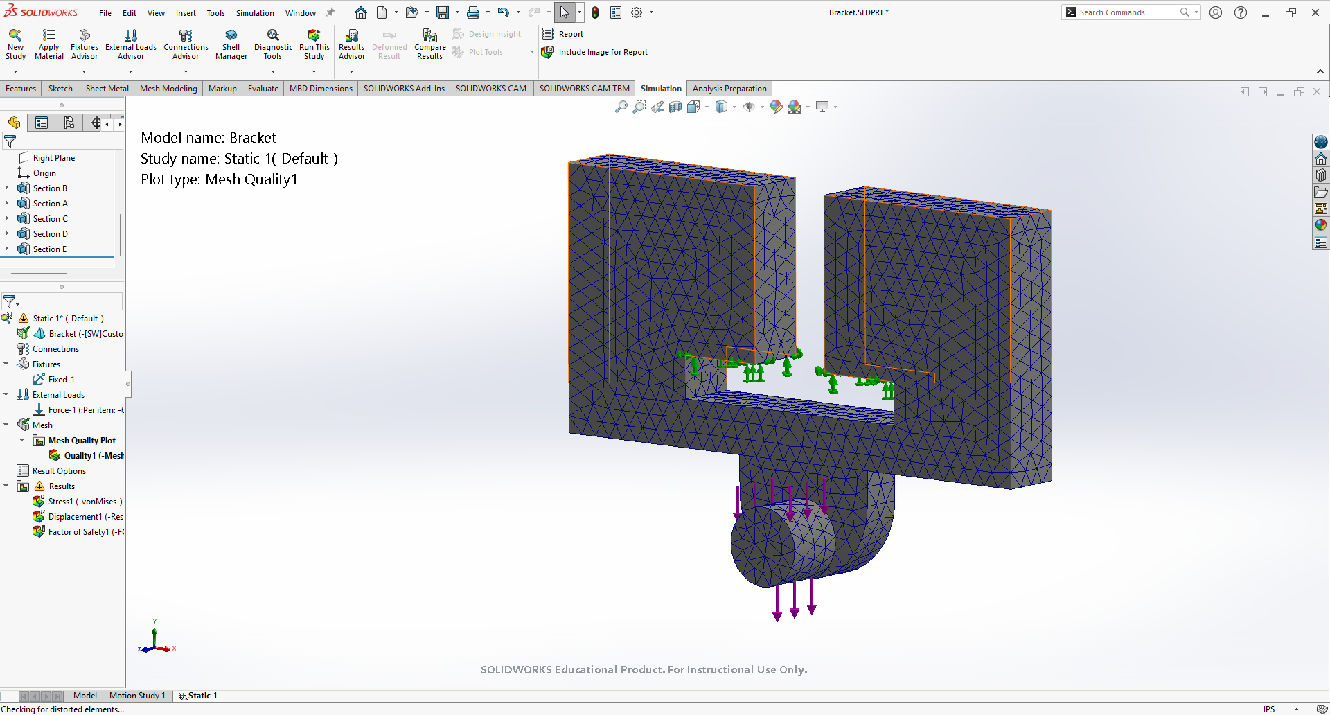
Task: Click the greyed-out Plot Tools button
Action: 478,52
